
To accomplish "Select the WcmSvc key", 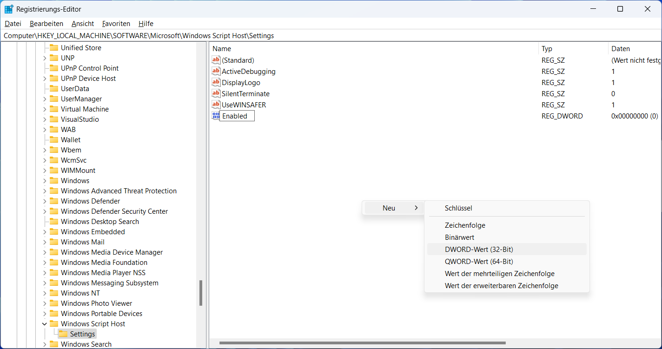I will tap(73, 160).
